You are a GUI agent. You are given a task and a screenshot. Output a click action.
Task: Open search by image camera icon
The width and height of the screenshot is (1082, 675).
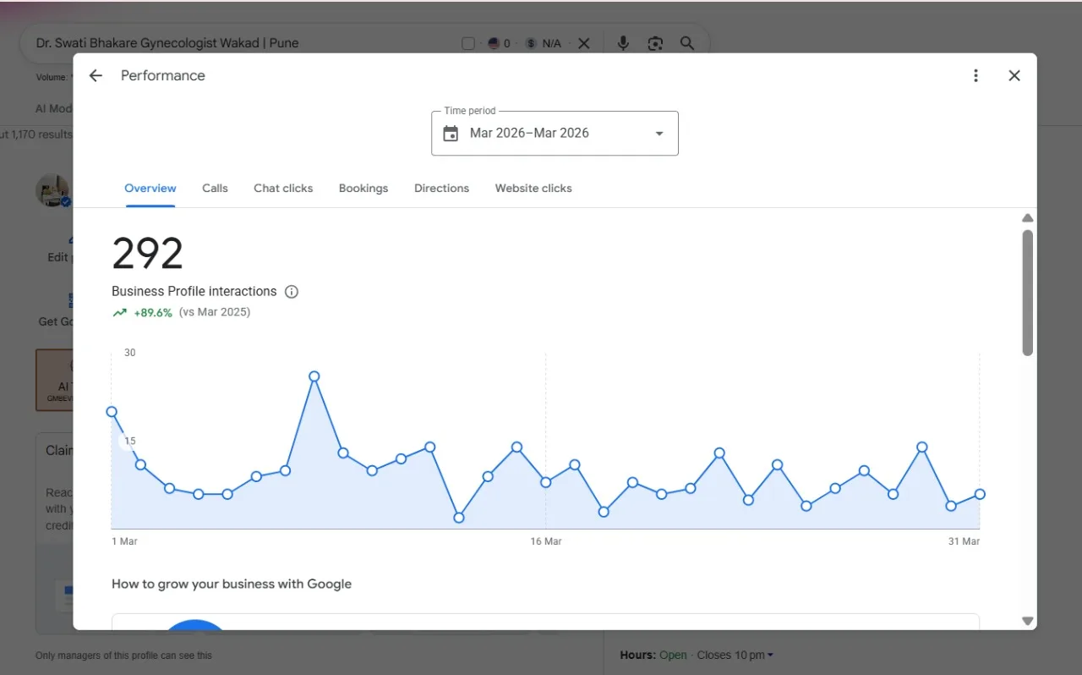655,43
